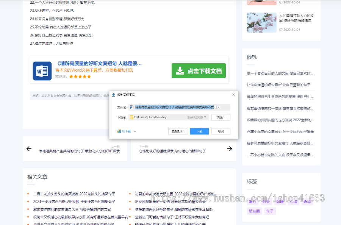Open previous article 惊艳经典能产生共鸣的句子

coord(79,151)
